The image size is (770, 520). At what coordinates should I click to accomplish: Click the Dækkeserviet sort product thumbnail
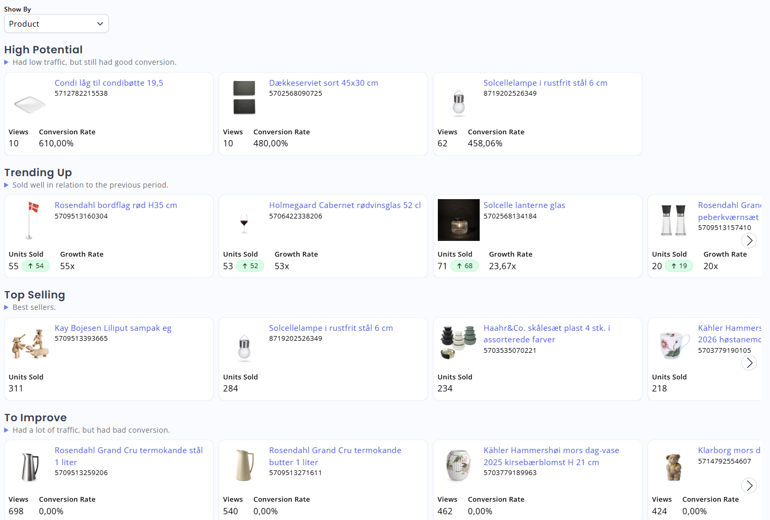coord(244,98)
